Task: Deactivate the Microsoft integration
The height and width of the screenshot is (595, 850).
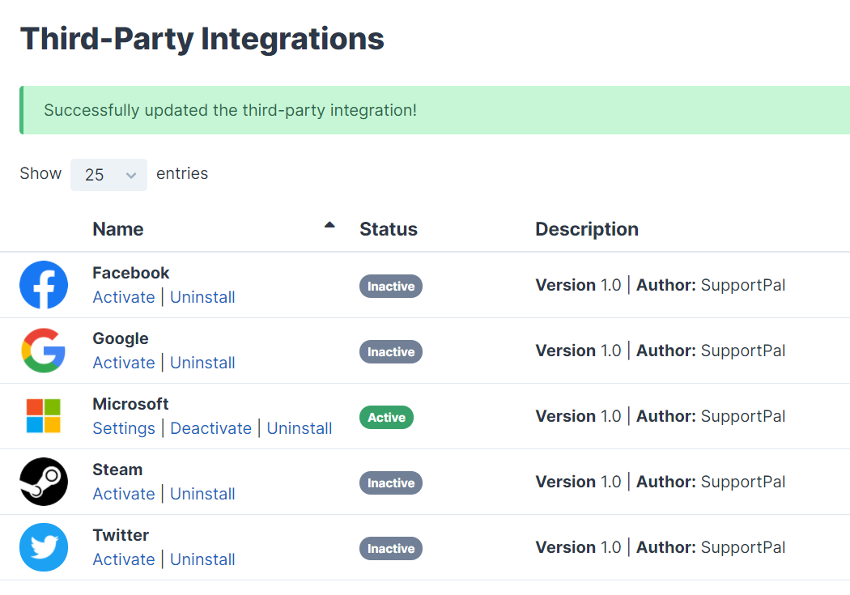Action: pos(210,428)
